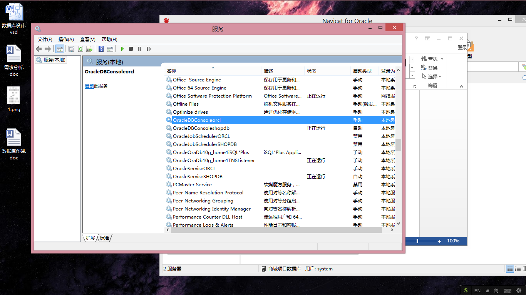Viewport: 526px width, 295px height.
Task: Collapse the Word ribbon with the chevron
Action: pyautogui.click(x=461, y=86)
